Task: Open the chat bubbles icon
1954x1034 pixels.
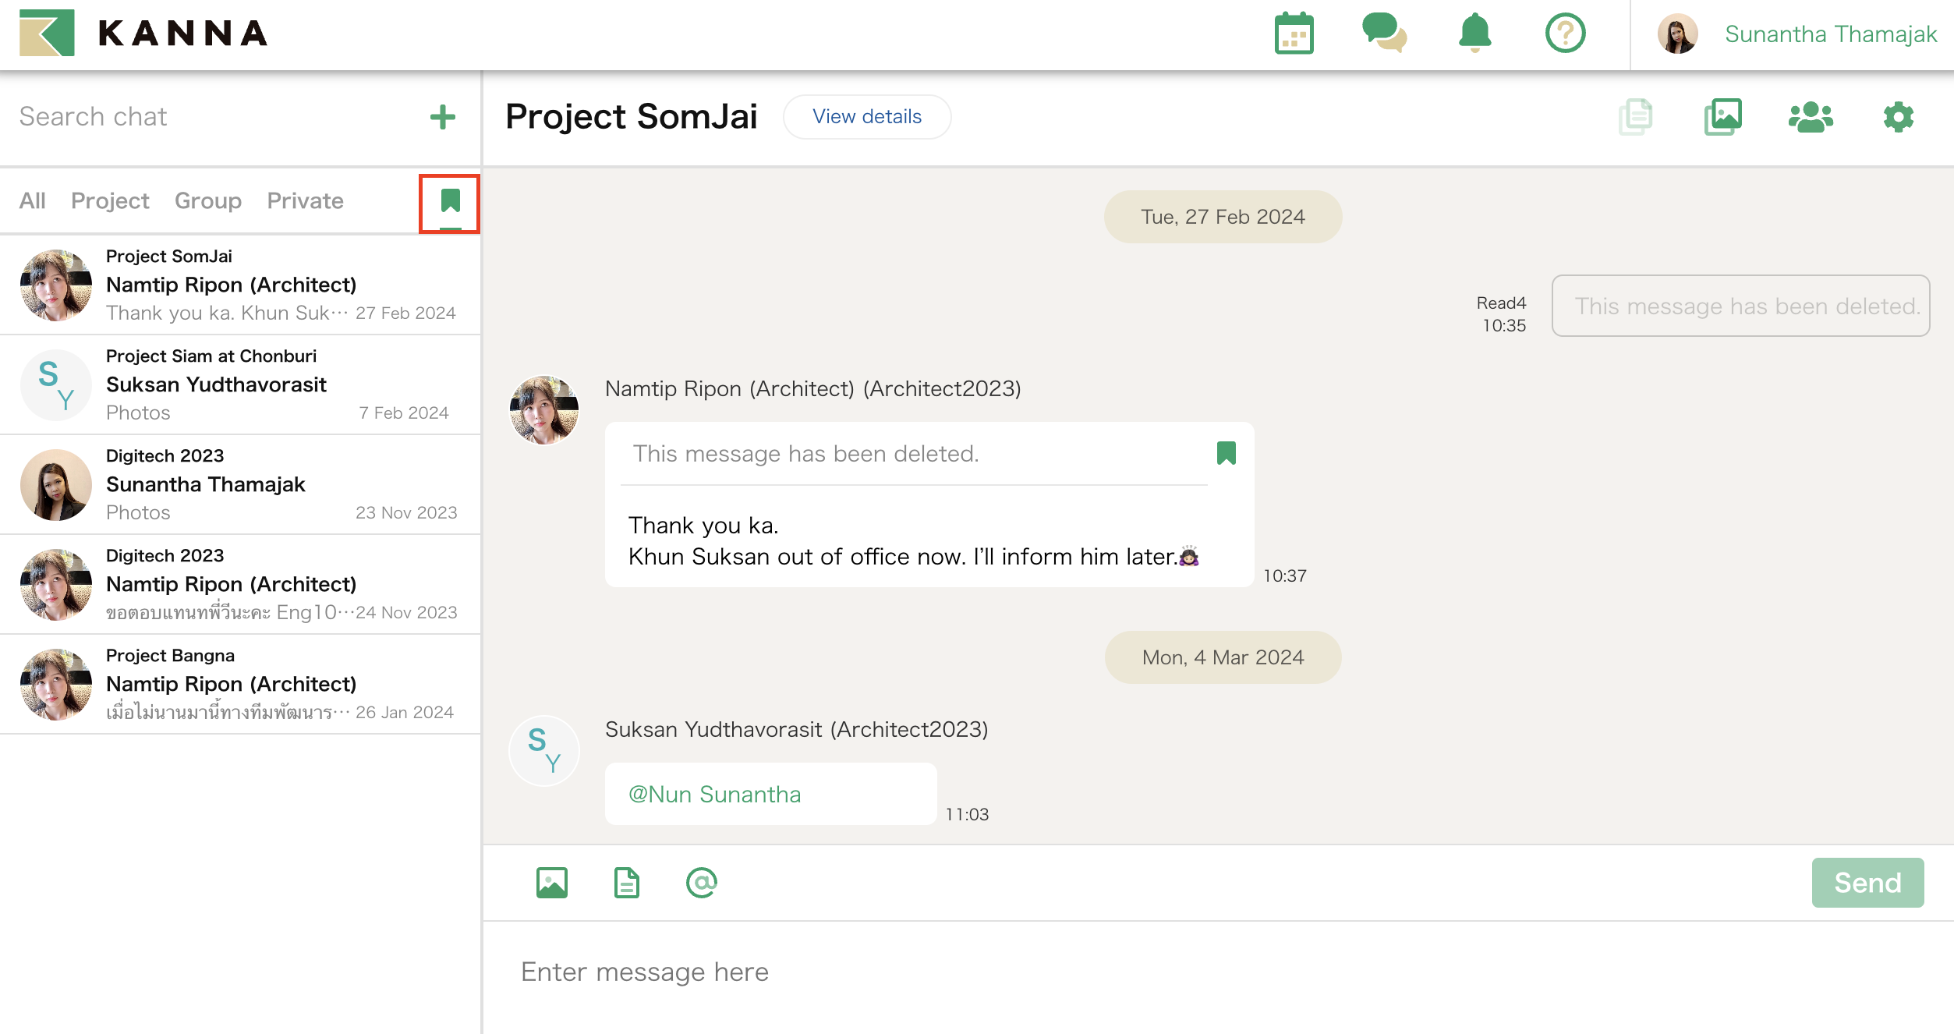Action: click(x=1384, y=33)
